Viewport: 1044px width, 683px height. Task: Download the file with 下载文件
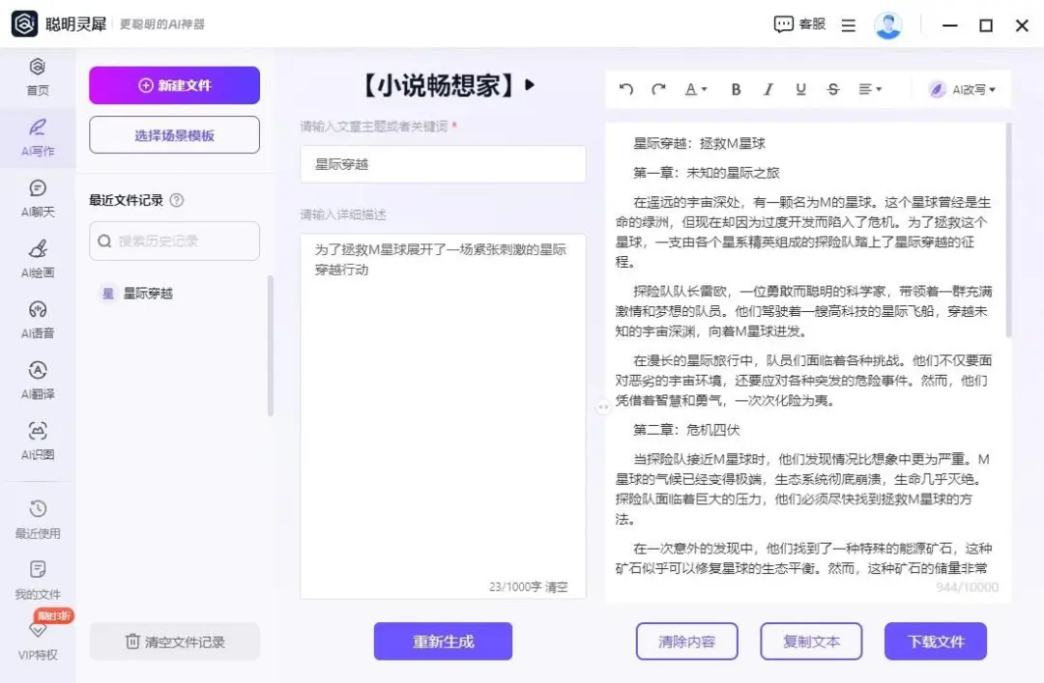point(935,640)
